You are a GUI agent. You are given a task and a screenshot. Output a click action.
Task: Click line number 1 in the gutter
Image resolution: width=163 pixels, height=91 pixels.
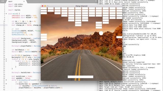[5, 4]
